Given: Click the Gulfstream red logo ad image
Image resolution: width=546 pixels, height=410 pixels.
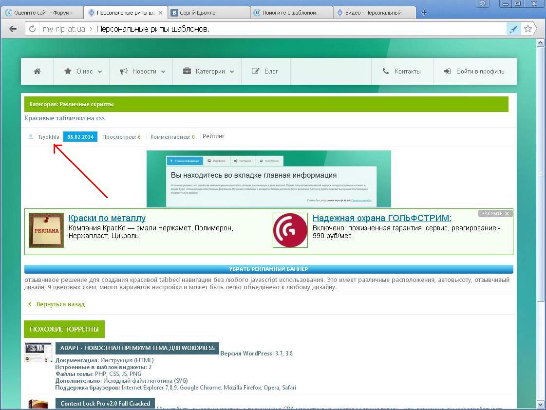Looking at the screenshot, I should pyautogui.click(x=290, y=230).
